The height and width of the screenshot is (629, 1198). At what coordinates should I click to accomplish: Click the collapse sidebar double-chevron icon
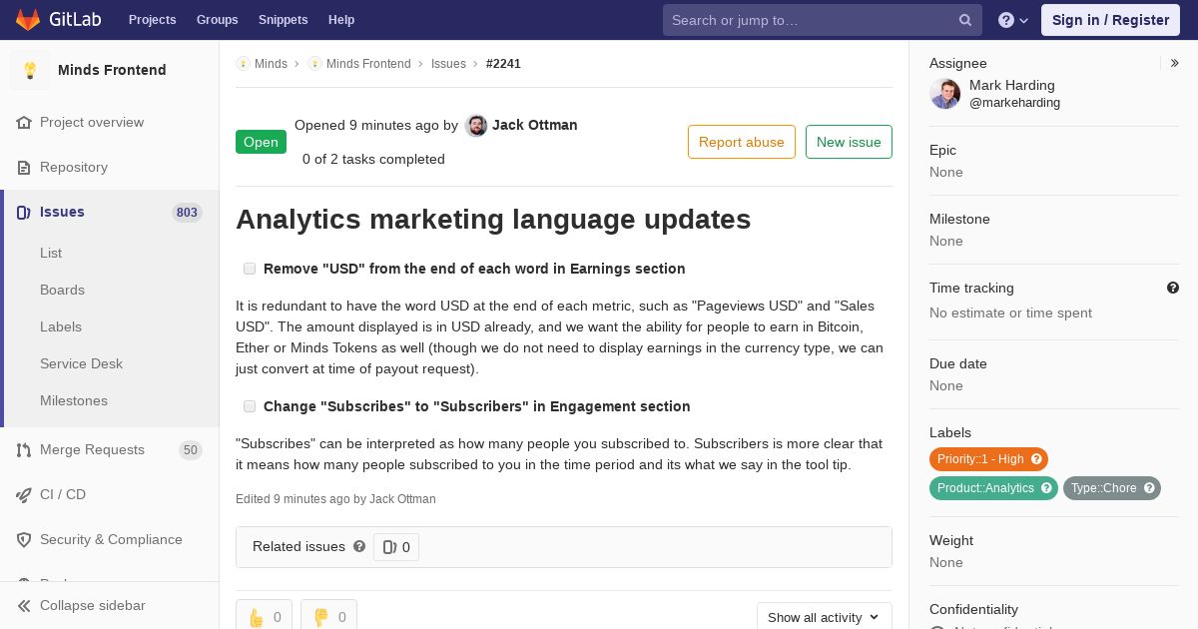click(x=24, y=606)
